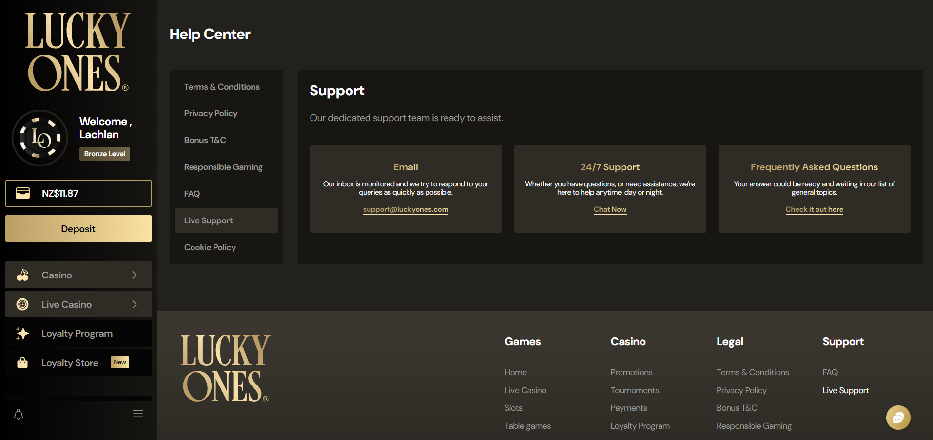The height and width of the screenshot is (440, 933).
Task: Click footer Home link
Action: [x=516, y=372]
